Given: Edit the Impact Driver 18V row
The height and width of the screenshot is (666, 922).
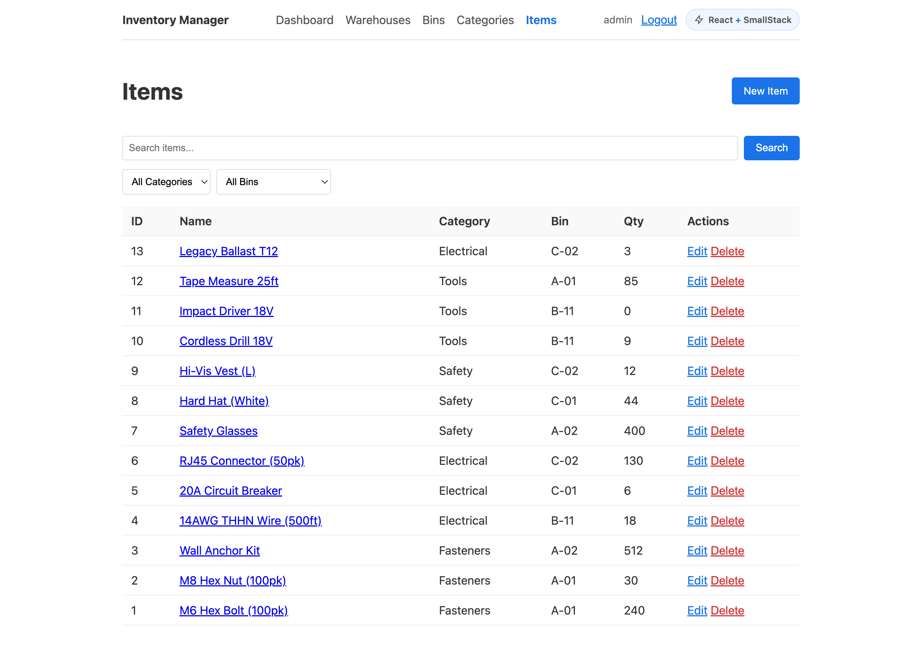Looking at the screenshot, I should [697, 311].
